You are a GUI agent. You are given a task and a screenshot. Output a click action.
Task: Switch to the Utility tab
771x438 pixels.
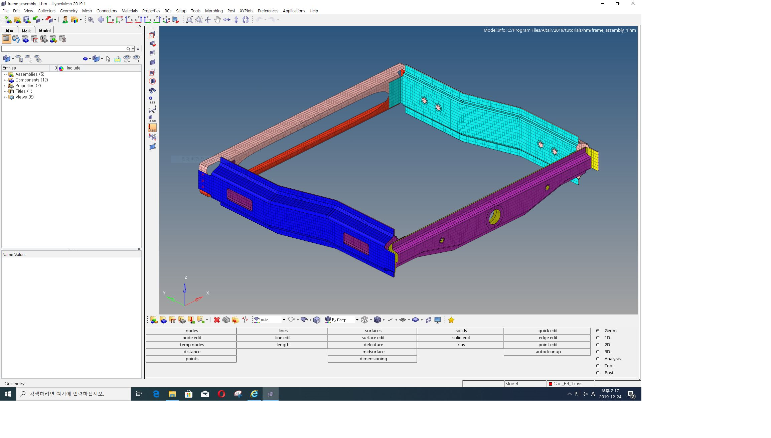point(9,31)
